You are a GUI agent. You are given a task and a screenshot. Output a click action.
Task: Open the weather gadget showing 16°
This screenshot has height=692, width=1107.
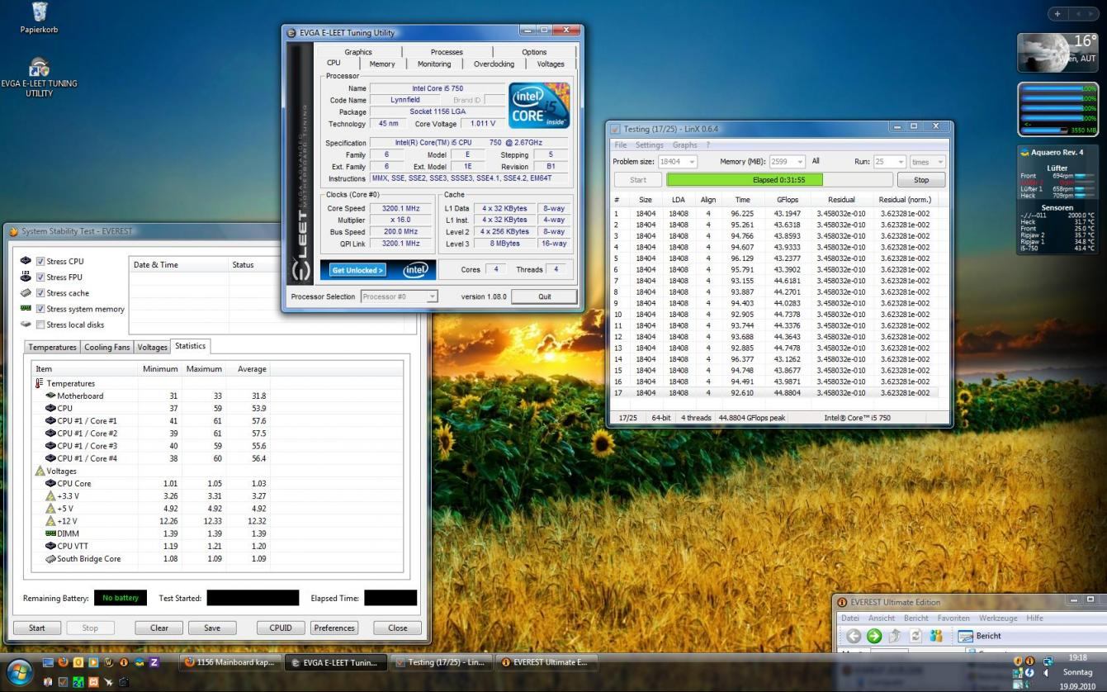coord(1057,53)
